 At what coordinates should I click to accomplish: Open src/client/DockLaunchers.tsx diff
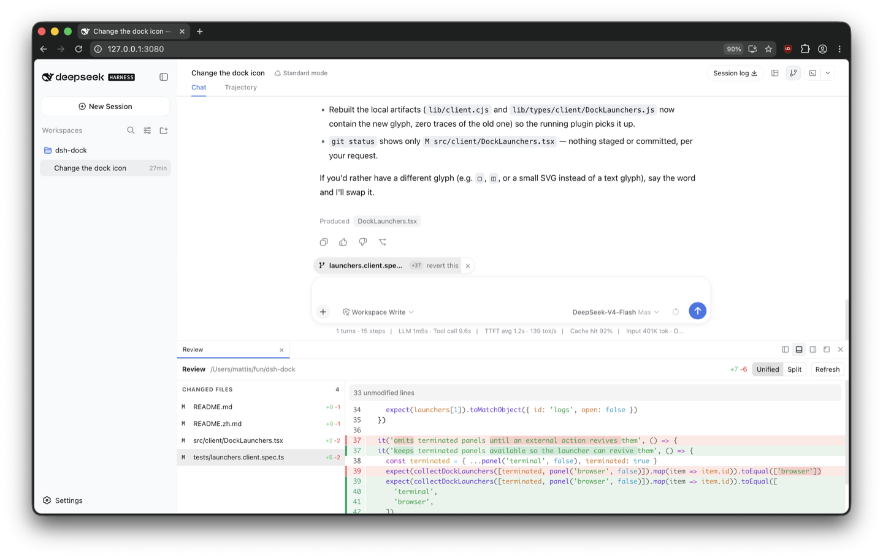click(x=261, y=440)
